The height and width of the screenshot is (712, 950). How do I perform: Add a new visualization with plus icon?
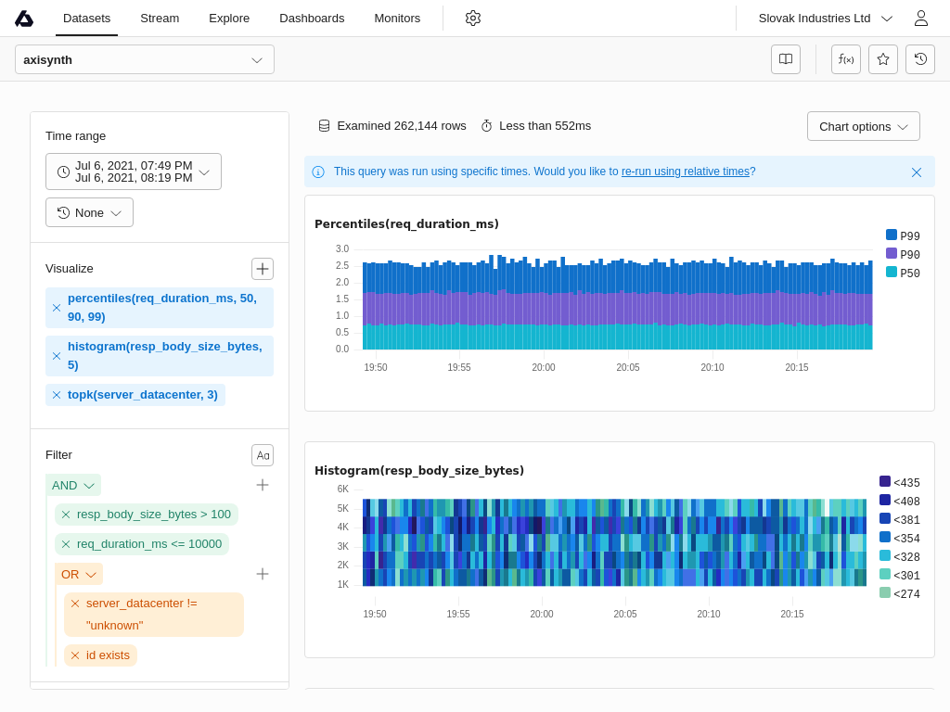(263, 269)
